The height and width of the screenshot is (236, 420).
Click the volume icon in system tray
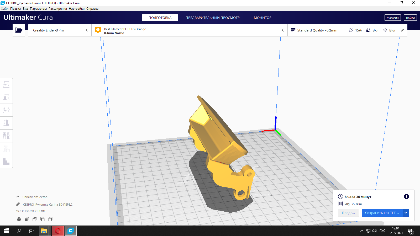tap(374, 231)
